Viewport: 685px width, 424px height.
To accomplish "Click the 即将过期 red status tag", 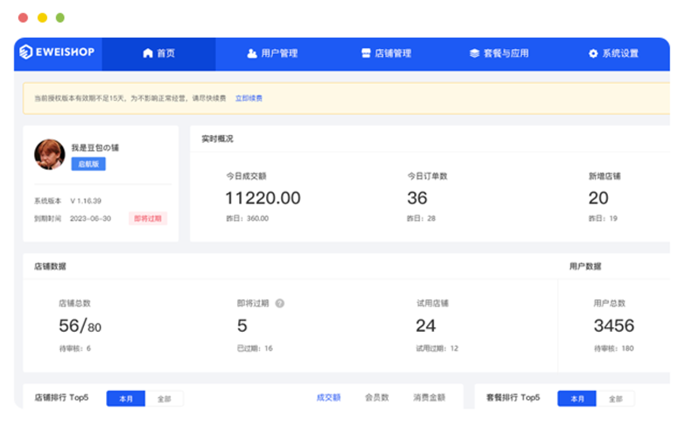I will [x=148, y=218].
